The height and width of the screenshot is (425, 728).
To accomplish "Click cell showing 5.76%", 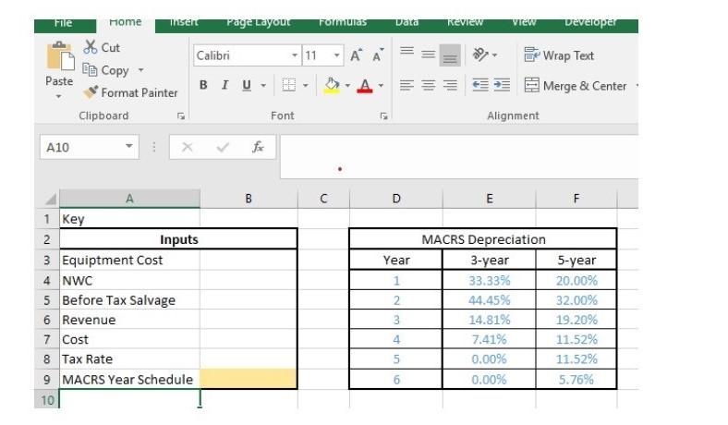I will pos(576,380).
